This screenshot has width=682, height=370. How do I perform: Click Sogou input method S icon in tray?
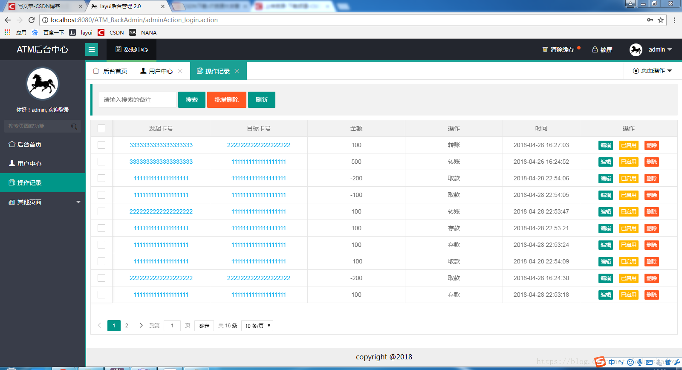(600, 362)
